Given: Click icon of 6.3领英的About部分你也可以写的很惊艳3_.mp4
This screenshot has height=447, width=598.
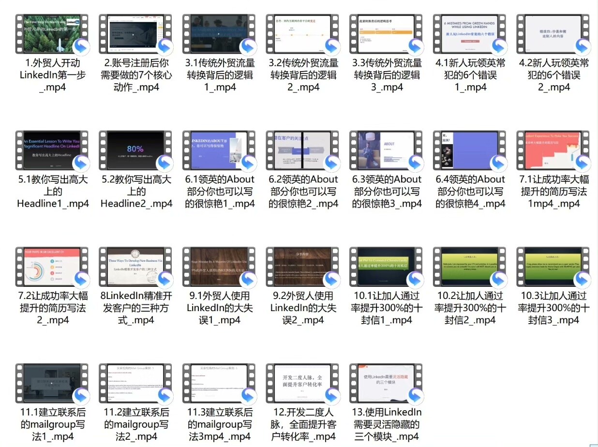Looking at the screenshot, I should pyautogui.click(x=387, y=150).
